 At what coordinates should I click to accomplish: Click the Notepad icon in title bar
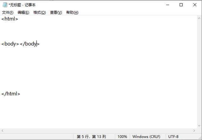click(x=5, y=5)
